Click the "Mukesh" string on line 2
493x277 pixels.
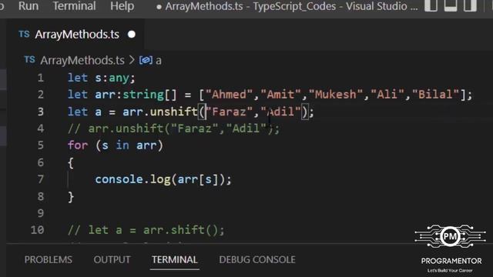(337, 95)
